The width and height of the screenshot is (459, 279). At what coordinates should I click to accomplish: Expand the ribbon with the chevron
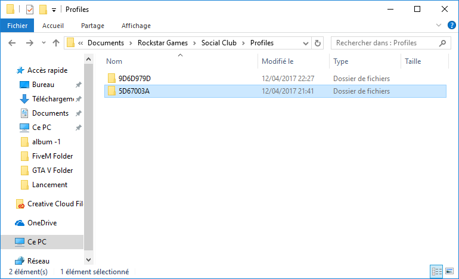[x=439, y=25]
